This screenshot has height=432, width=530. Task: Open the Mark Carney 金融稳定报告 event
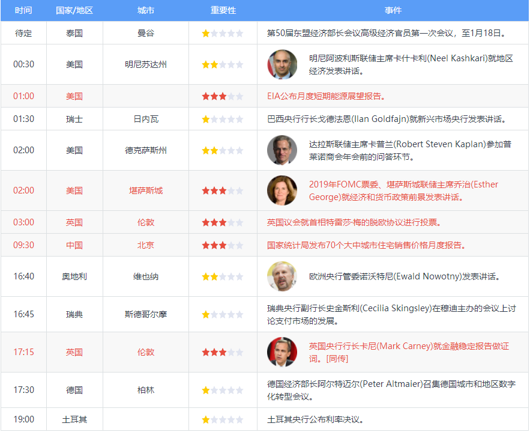pyautogui.click(x=409, y=352)
